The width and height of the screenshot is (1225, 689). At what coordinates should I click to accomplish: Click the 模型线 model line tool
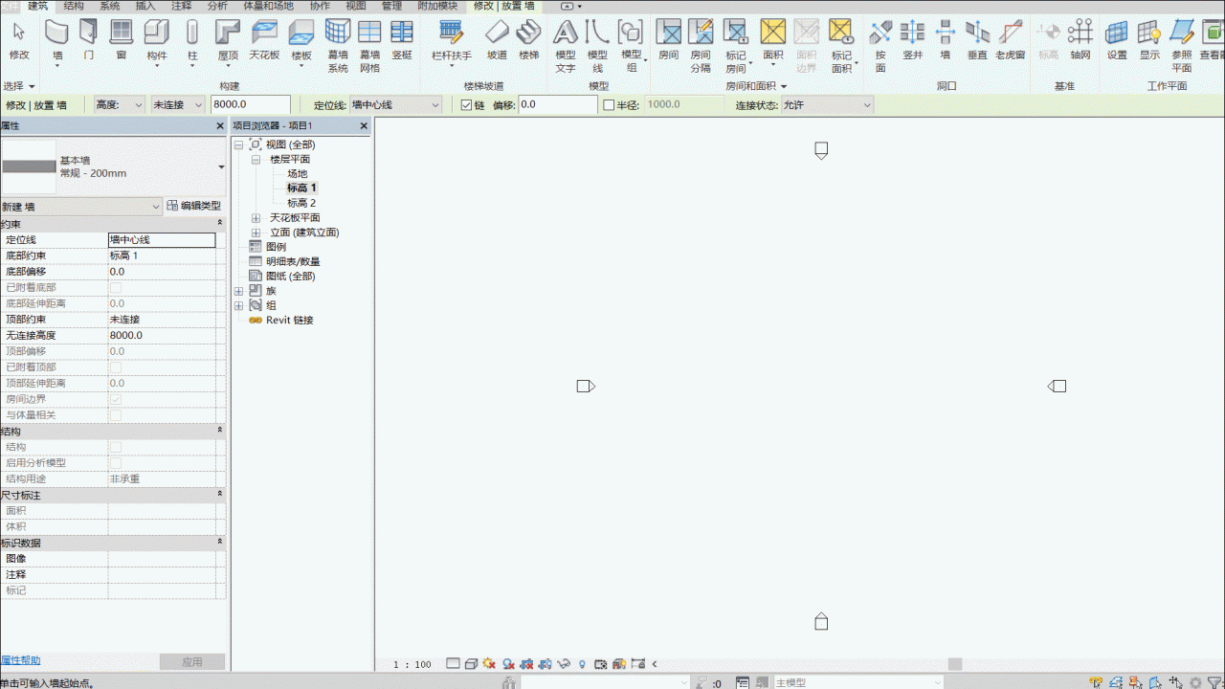point(597,46)
